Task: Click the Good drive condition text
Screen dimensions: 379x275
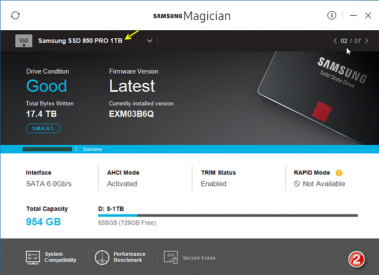Action: (46, 86)
